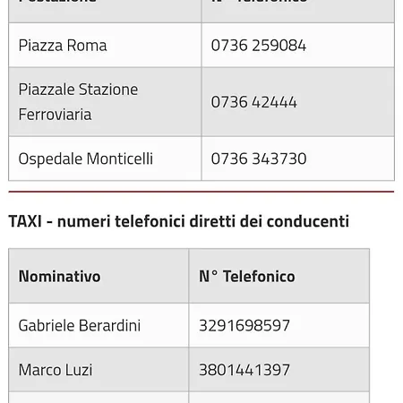Tap the Ospedale Monticelli number 0736 343730
Image resolution: width=403 pixels, height=403 pixels.
click(259, 159)
